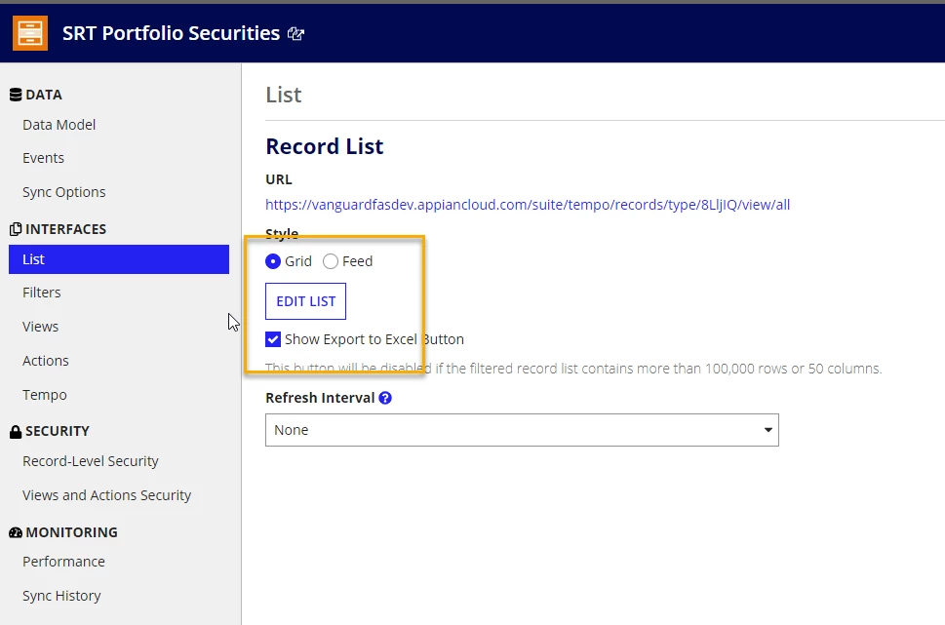Click the DATA section database icon
Image resolution: width=945 pixels, height=625 pixels.
(16, 95)
